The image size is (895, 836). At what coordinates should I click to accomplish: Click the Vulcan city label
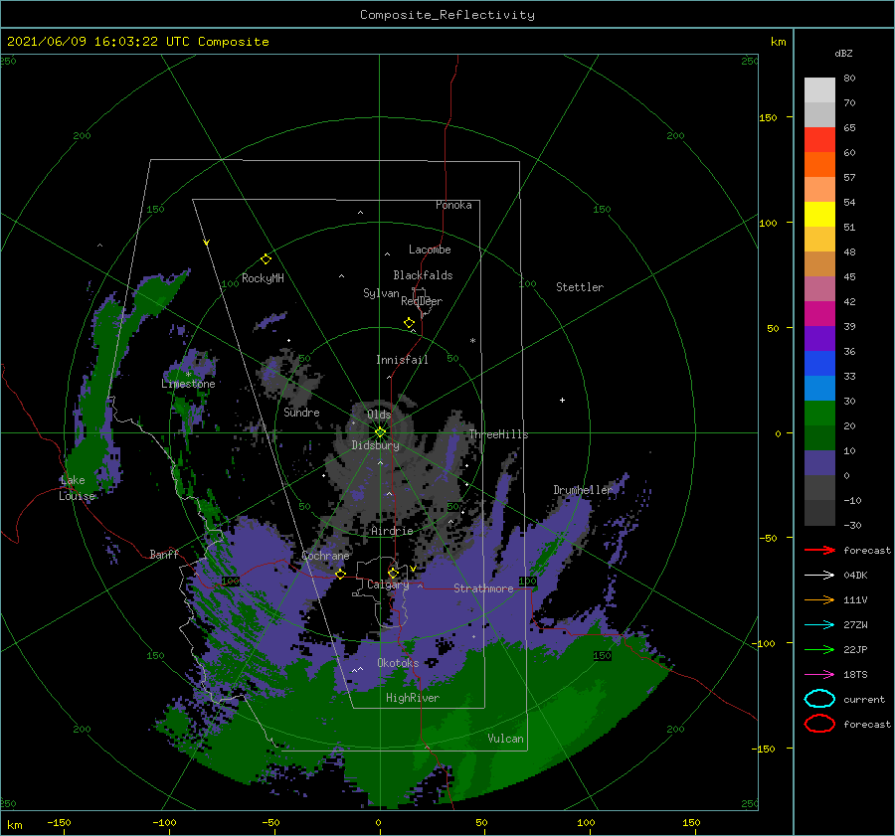506,739
